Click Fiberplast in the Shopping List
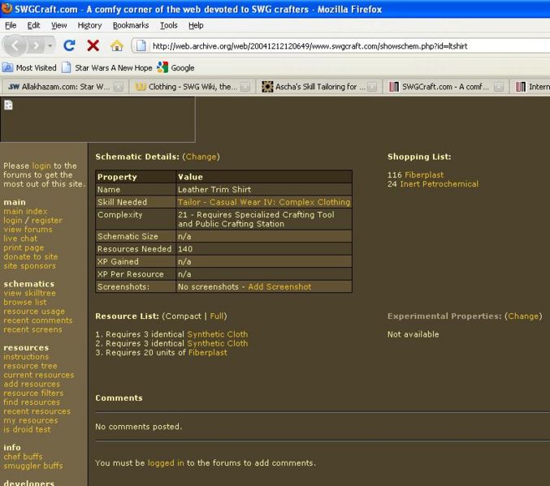This screenshot has width=550, height=486. [x=425, y=174]
